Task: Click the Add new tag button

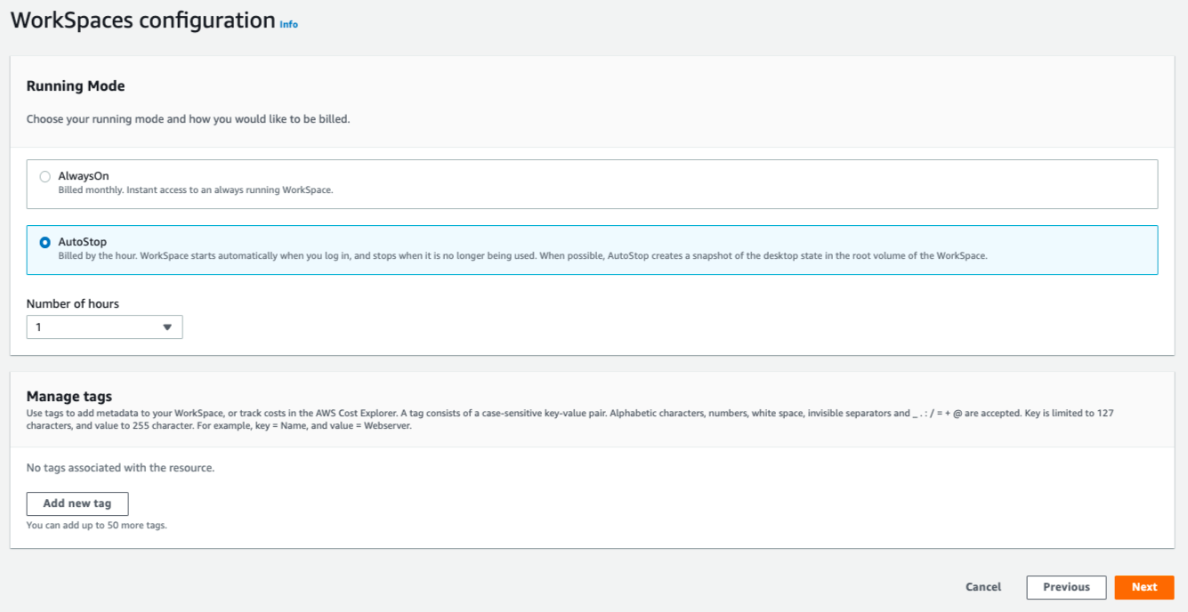Action: tap(77, 503)
